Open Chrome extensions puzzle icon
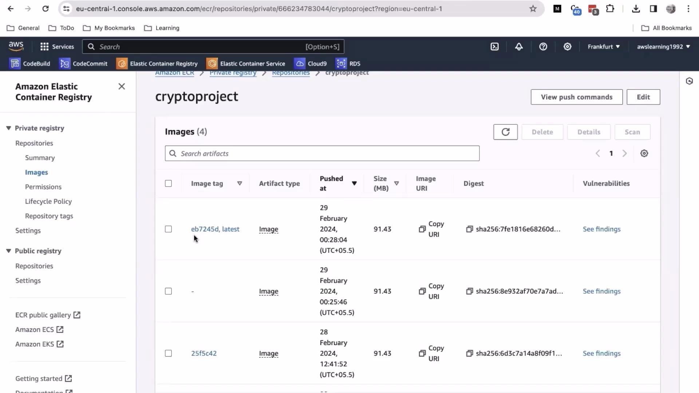 click(610, 9)
